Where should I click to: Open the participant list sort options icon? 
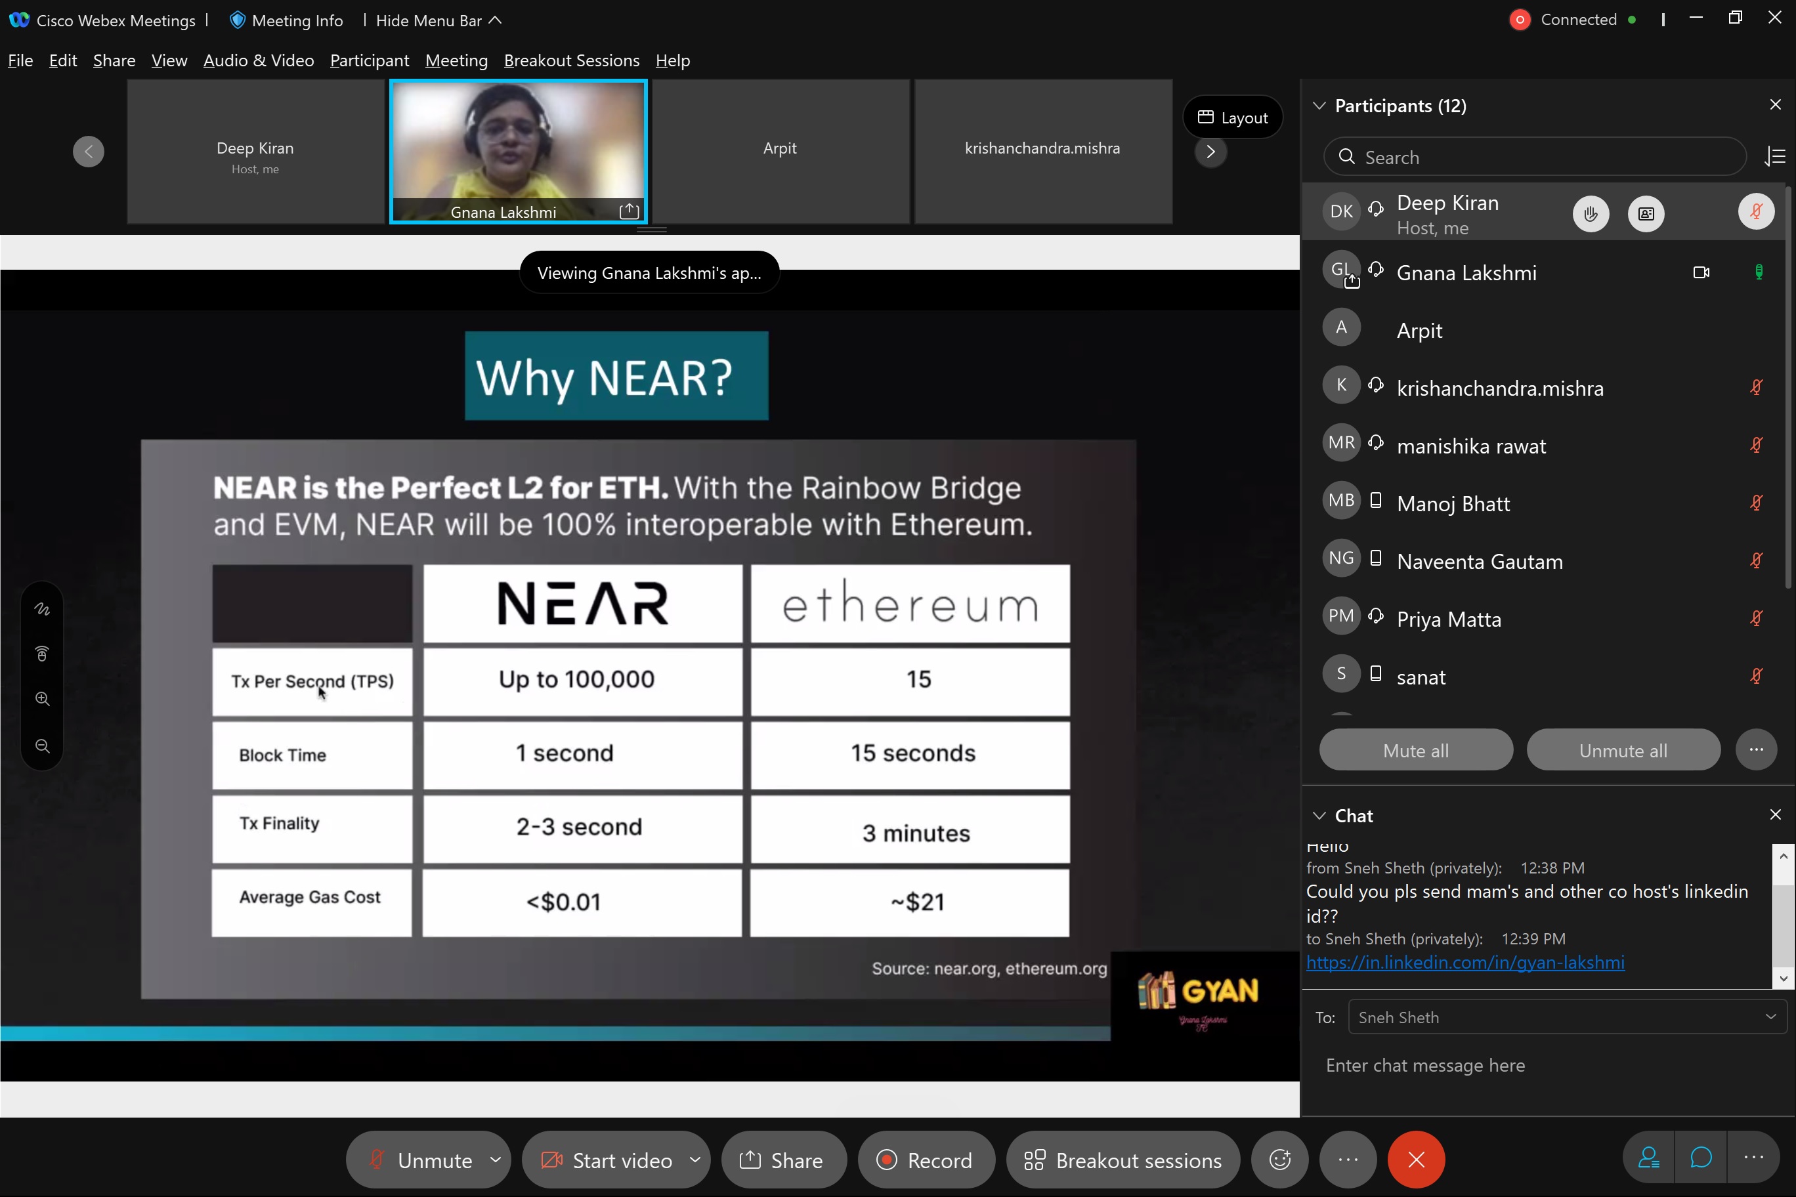[x=1774, y=156]
